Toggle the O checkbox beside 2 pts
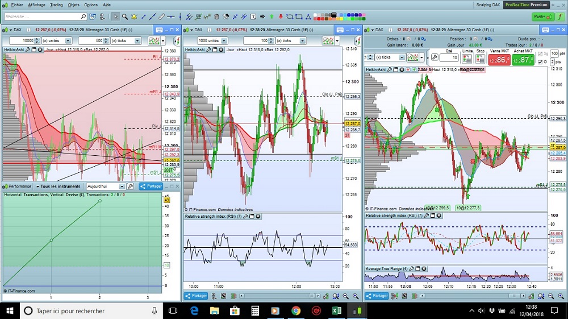The width and height of the screenshot is (568, 319). click(539, 61)
